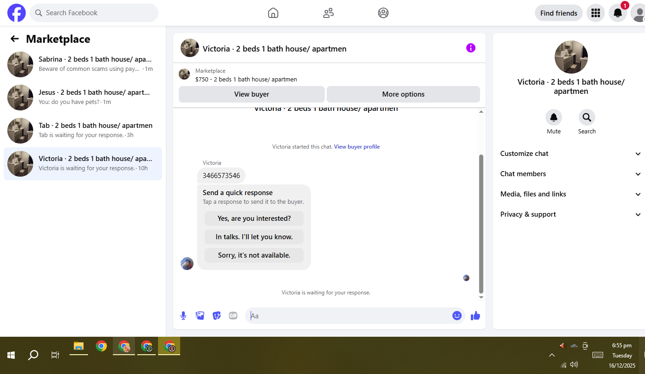The width and height of the screenshot is (645, 374).
Task: Open the conversation with Jesus
Action: coord(83,98)
